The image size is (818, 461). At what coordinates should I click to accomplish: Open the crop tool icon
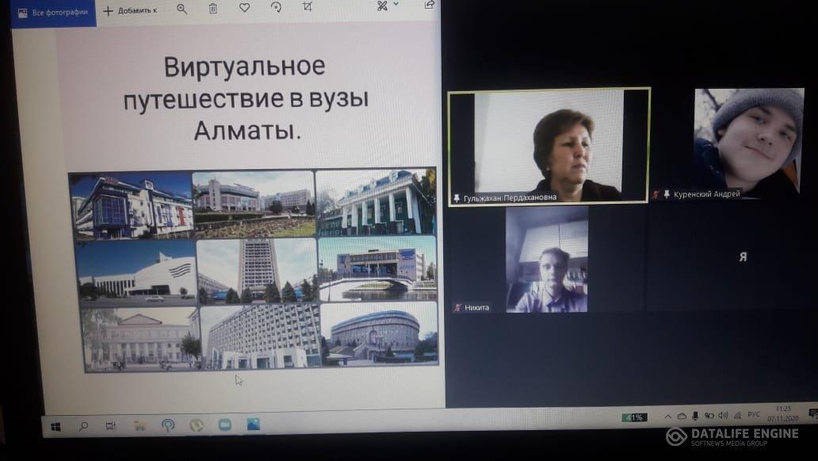[x=308, y=7]
